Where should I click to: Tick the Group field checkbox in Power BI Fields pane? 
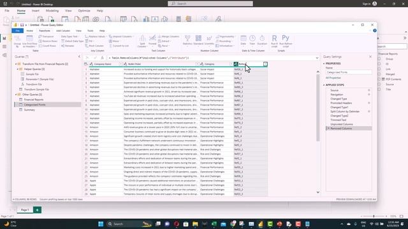click(x=379, y=59)
